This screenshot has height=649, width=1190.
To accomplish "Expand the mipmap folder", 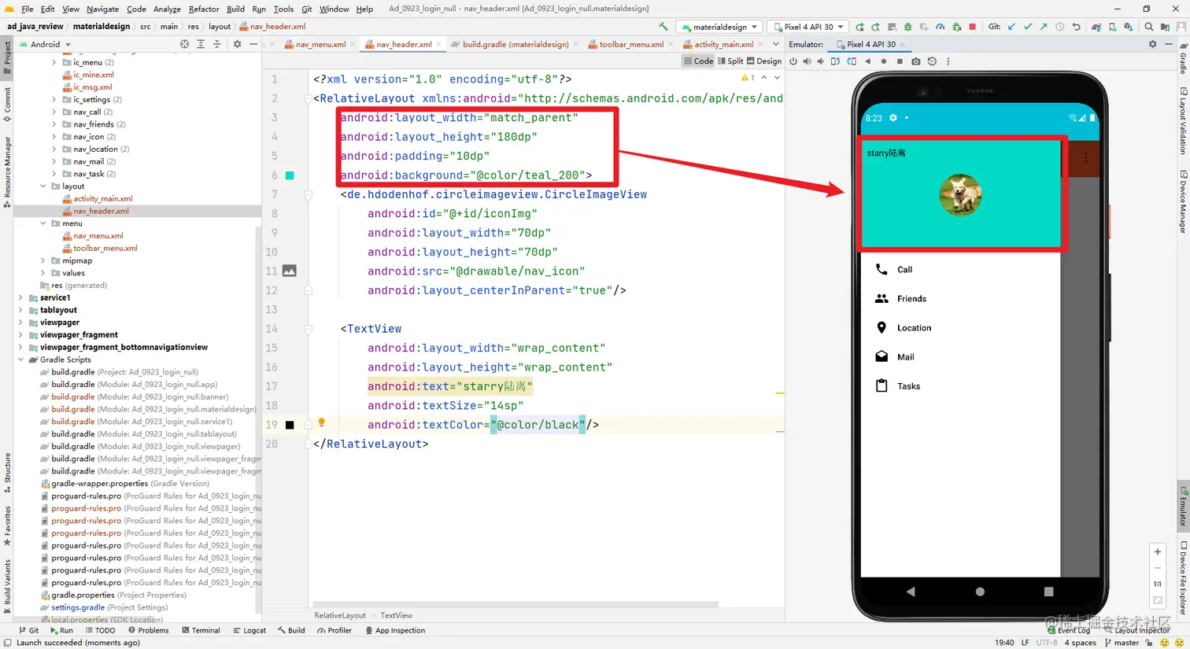I will (x=42, y=260).
